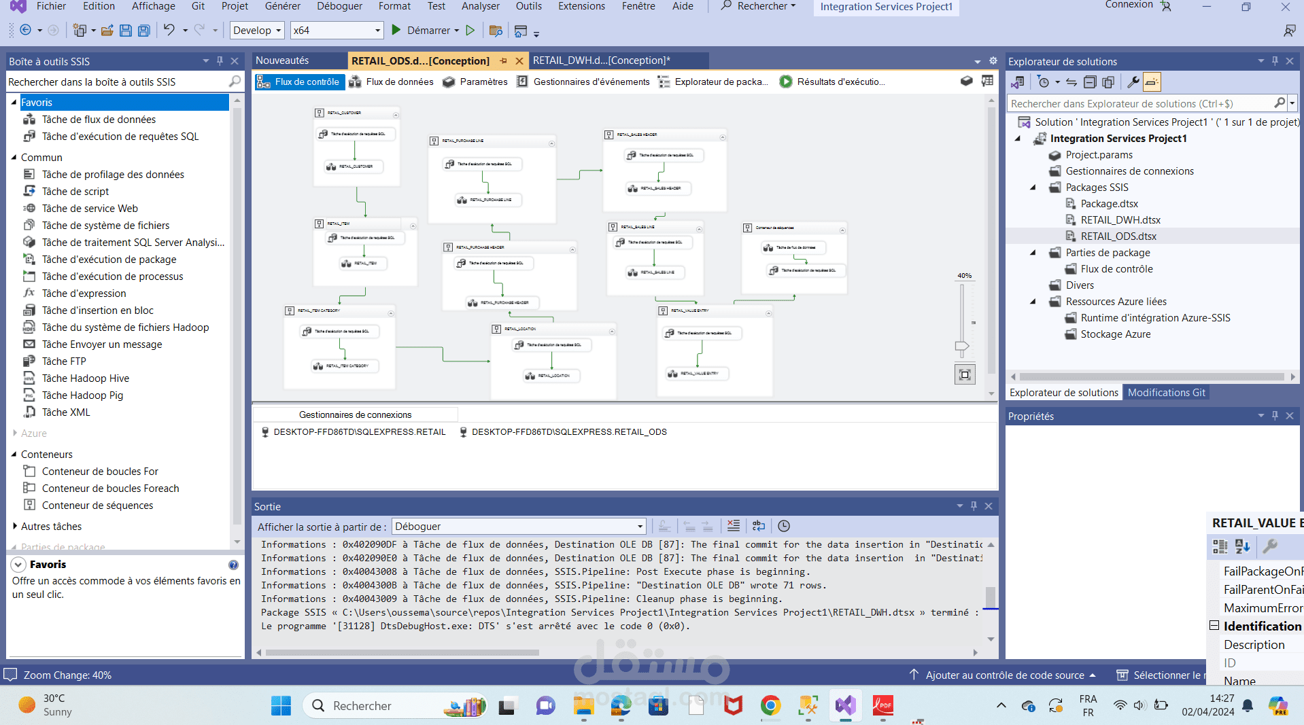Switch to the Modifications Git tab
The image size is (1304, 725).
click(x=1166, y=393)
